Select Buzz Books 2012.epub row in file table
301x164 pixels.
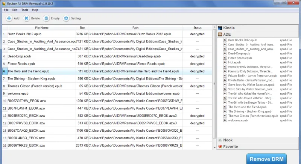coord(107,34)
